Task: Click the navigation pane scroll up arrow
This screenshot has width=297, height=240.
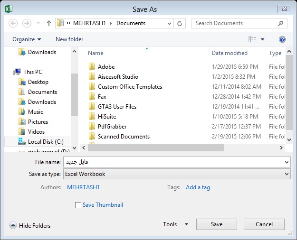Action: click(74, 51)
